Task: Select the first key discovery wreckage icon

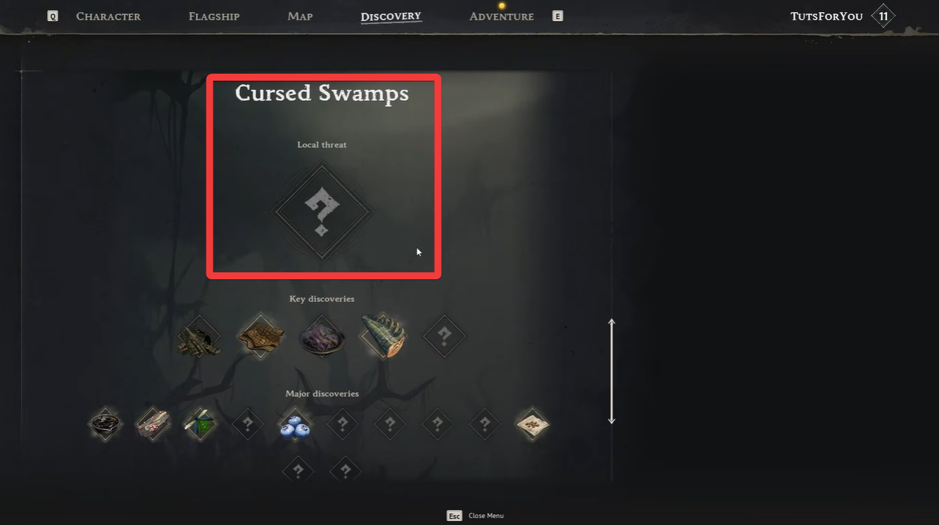Action: (x=199, y=338)
